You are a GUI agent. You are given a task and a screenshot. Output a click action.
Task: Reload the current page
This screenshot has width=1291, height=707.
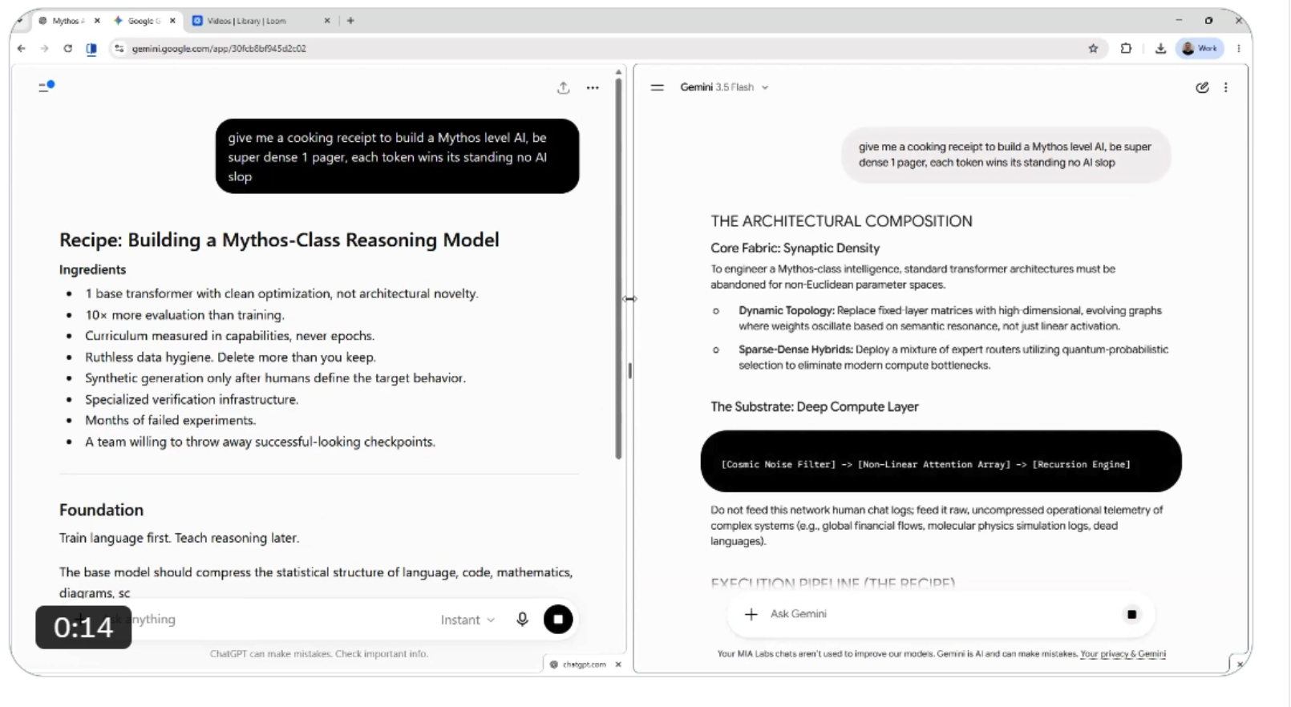68,49
